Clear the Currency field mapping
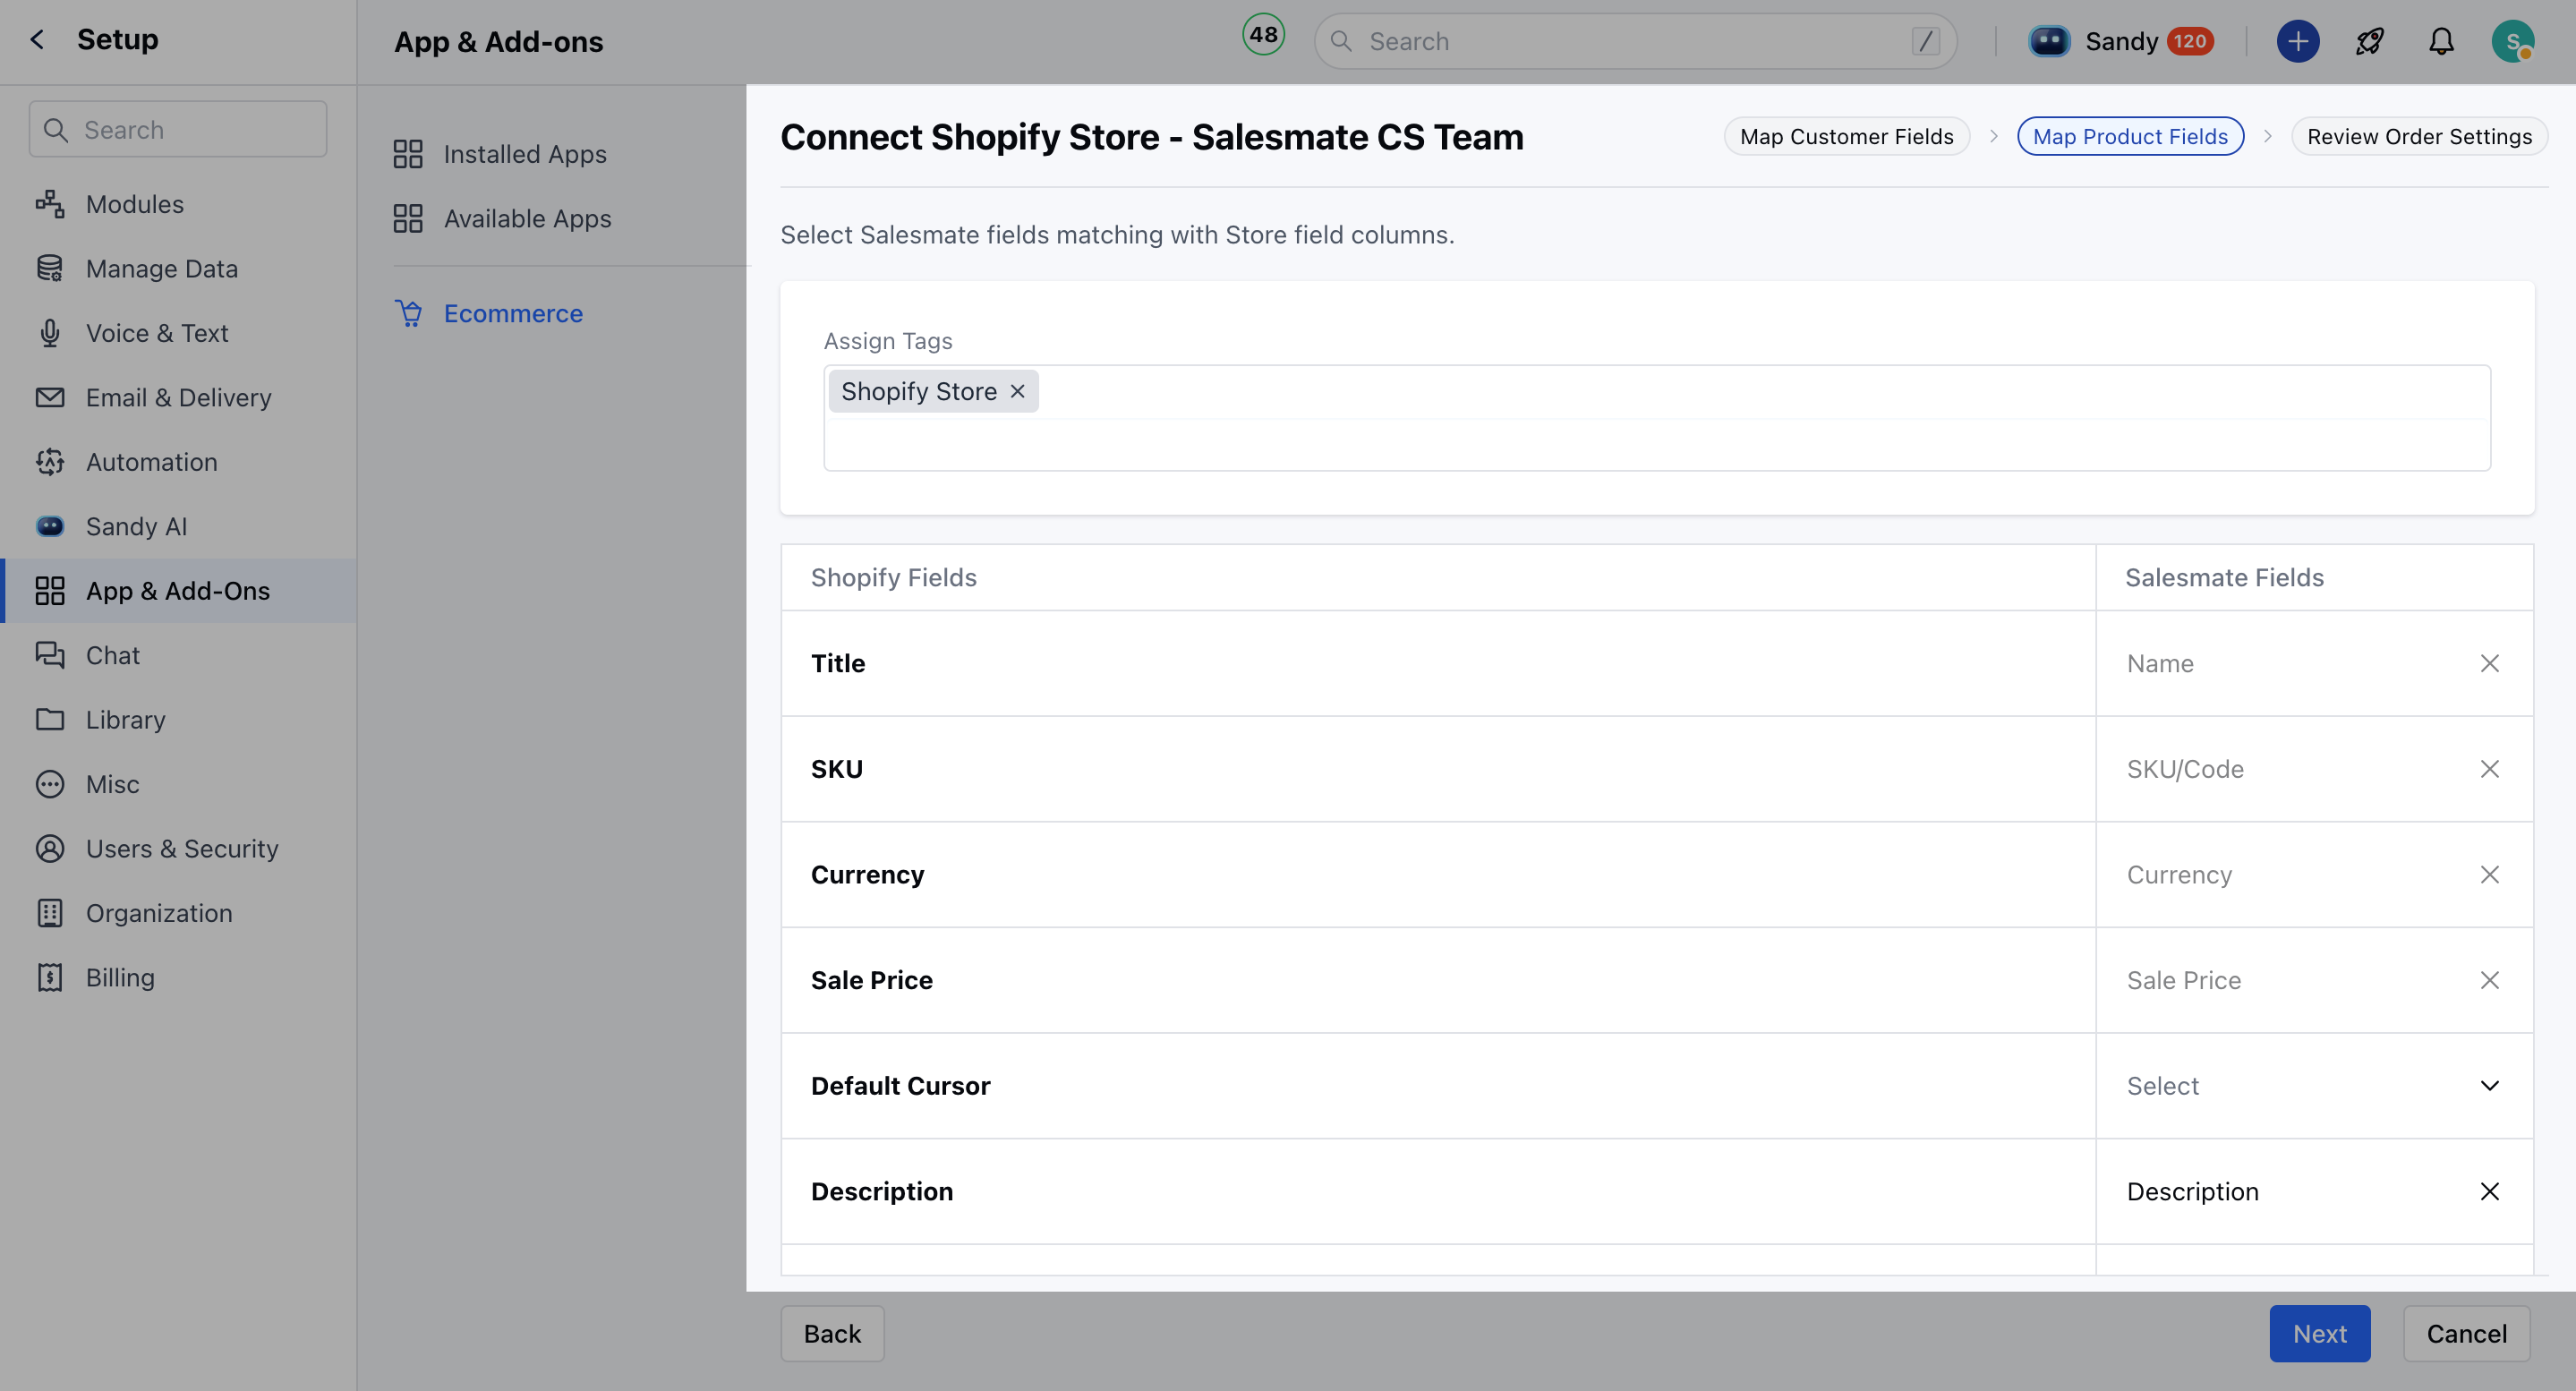2576x1391 pixels. (x=2489, y=874)
